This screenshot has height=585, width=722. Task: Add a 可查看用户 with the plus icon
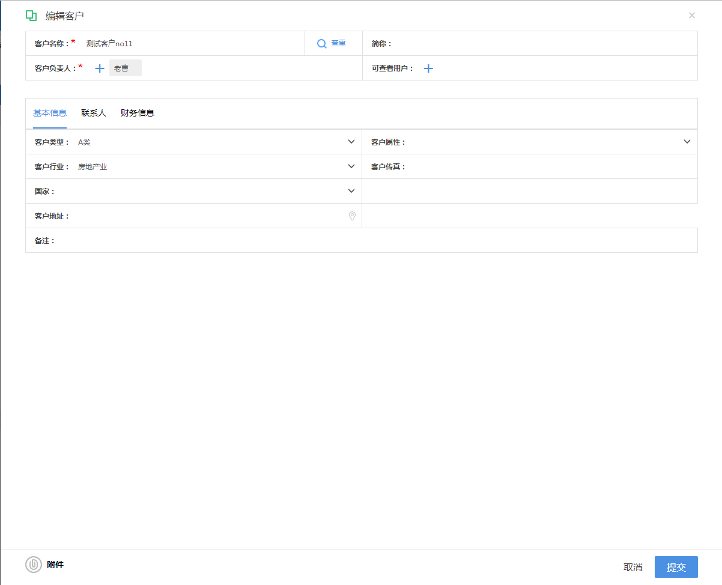click(428, 68)
